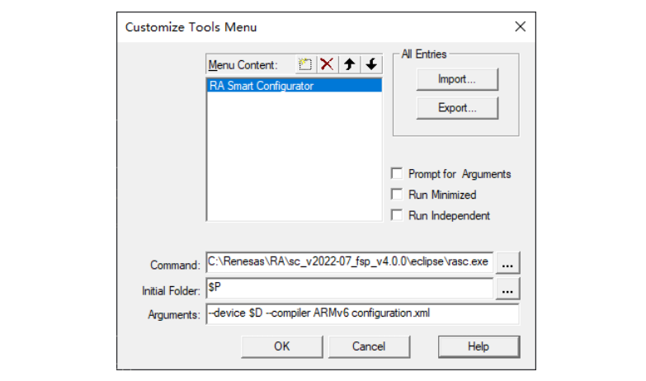
Task: Click the New entry icon above the list
Action: (x=307, y=64)
